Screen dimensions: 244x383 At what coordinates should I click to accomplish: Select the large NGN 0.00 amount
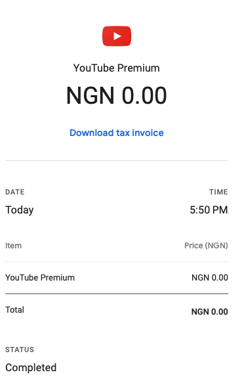click(117, 95)
